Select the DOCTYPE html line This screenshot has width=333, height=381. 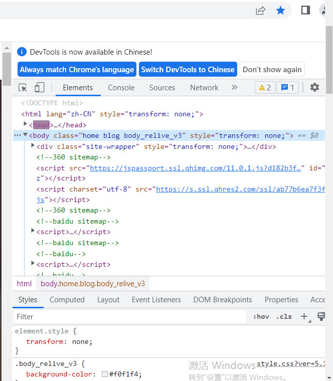click(52, 103)
